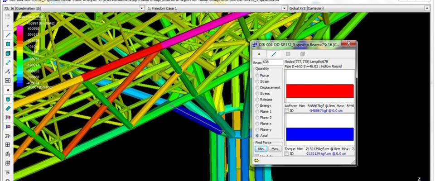Expand the Freedom Case 1 dropdown
The image size is (435, 181).
coord(284,8)
